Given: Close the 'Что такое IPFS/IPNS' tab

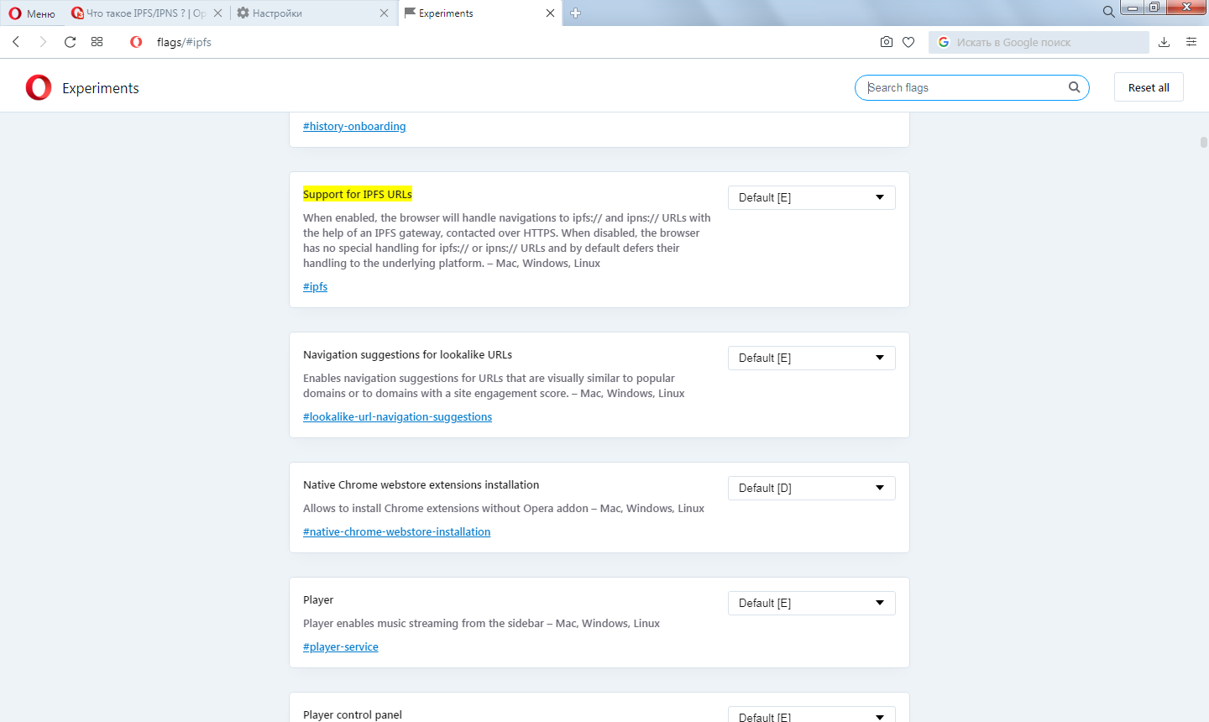Looking at the screenshot, I should [x=217, y=13].
